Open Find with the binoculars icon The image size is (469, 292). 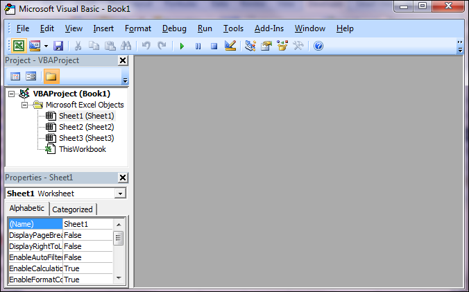point(126,46)
